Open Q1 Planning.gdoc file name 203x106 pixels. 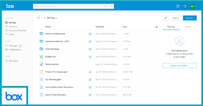(x=53, y=79)
